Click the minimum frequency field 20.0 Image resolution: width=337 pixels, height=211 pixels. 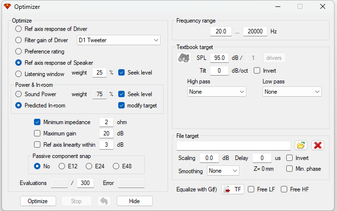pyautogui.click(x=221, y=31)
